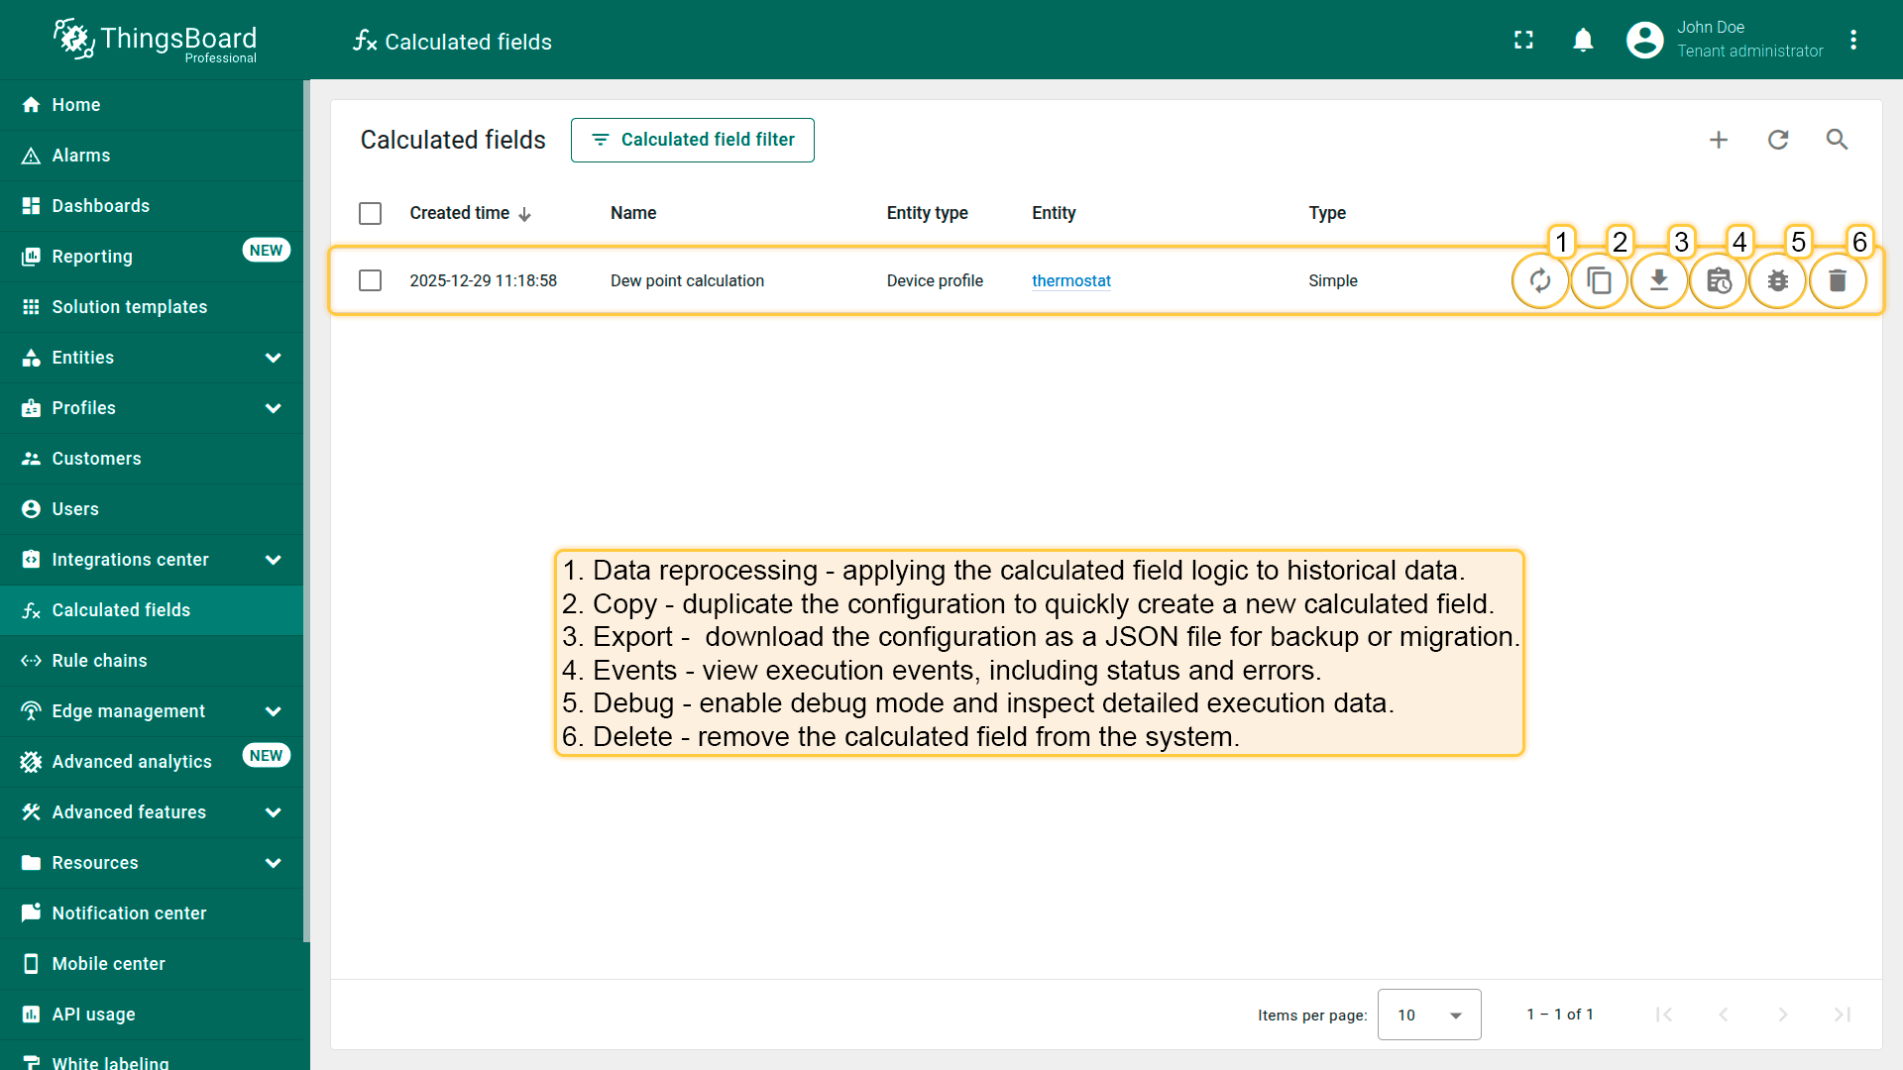Image resolution: width=1903 pixels, height=1070 pixels.
Task: Toggle fullscreen mode
Action: (x=1523, y=40)
